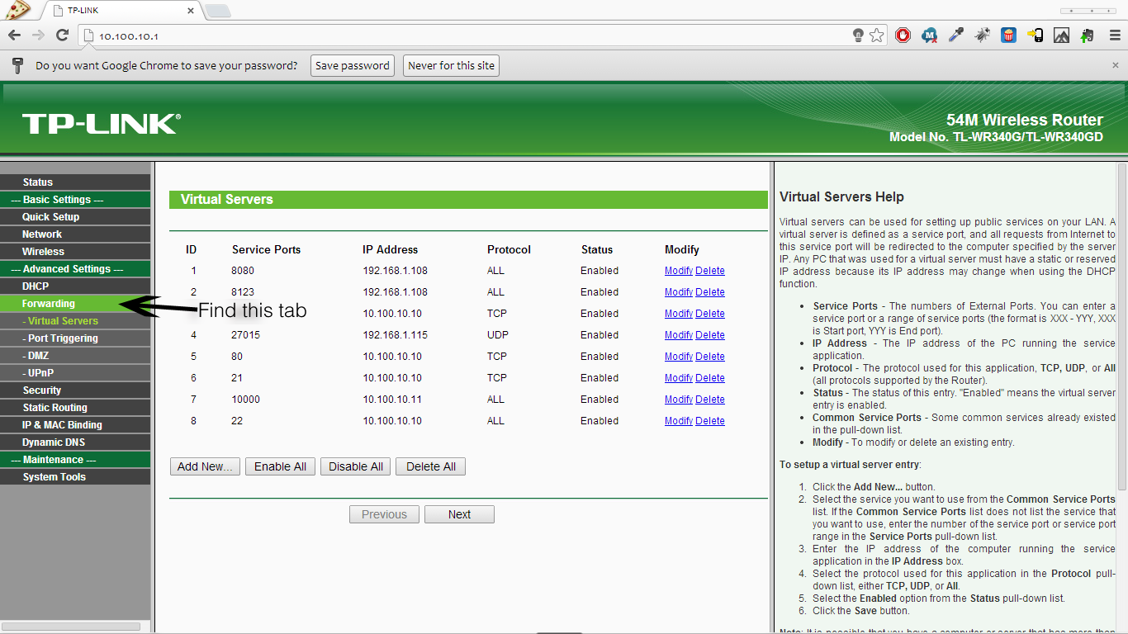Delete the port 22 entry
Screen dimensions: 1128x634
tap(710, 421)
